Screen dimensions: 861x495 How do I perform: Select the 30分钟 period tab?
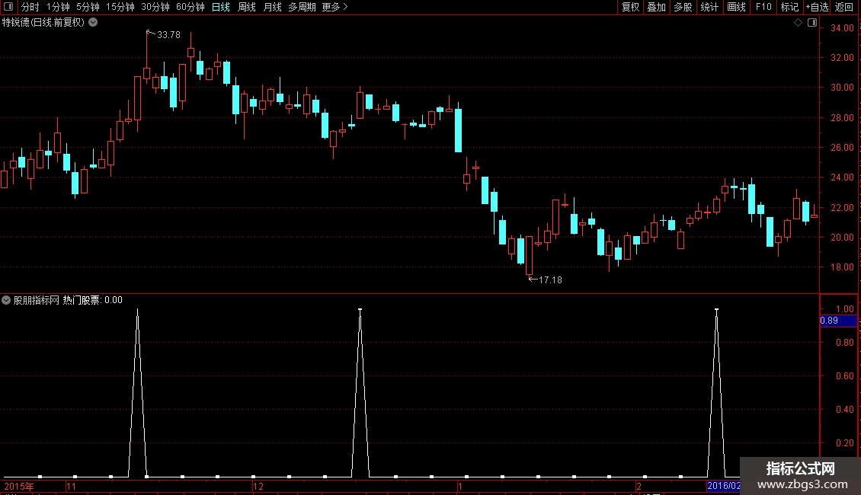pos(155,7)
